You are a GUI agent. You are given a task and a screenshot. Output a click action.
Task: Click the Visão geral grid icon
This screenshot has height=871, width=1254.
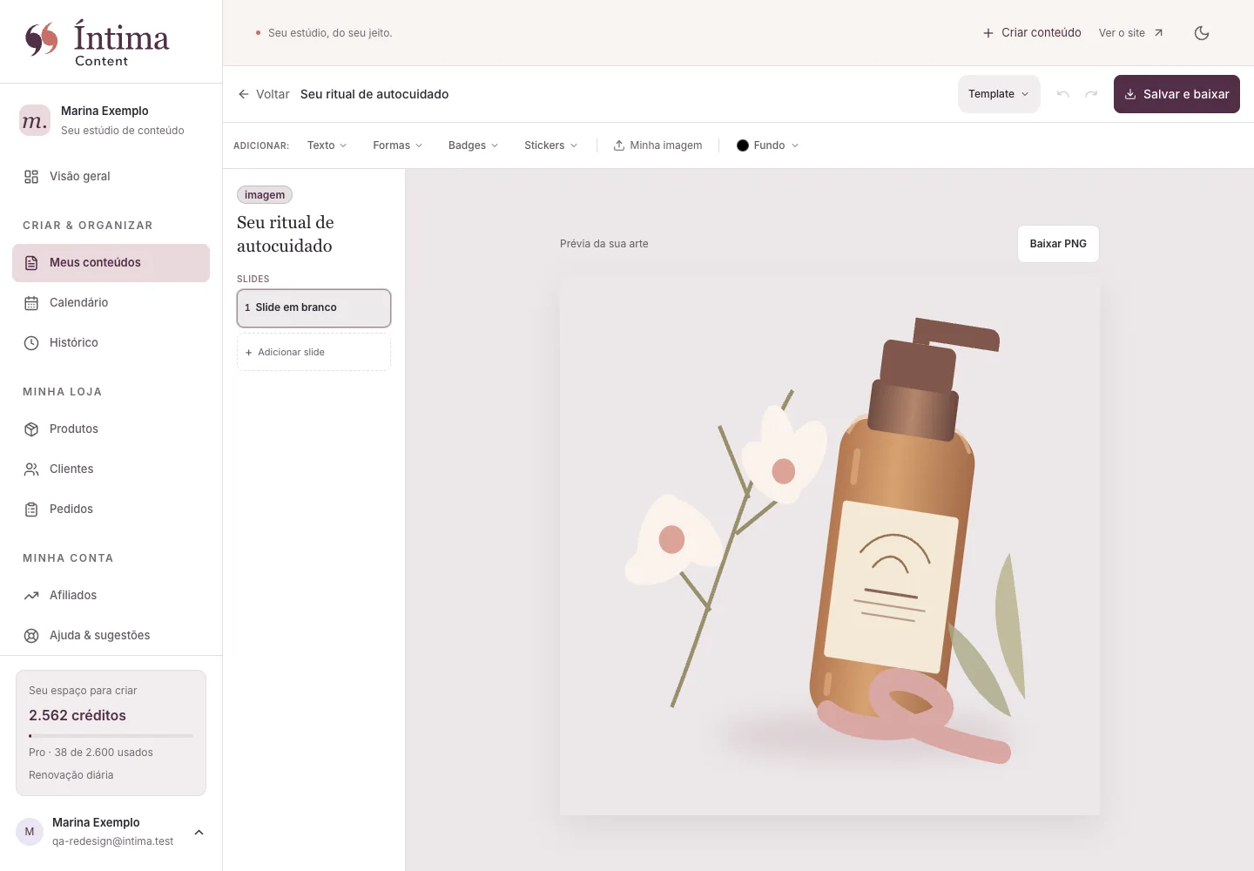31,177
